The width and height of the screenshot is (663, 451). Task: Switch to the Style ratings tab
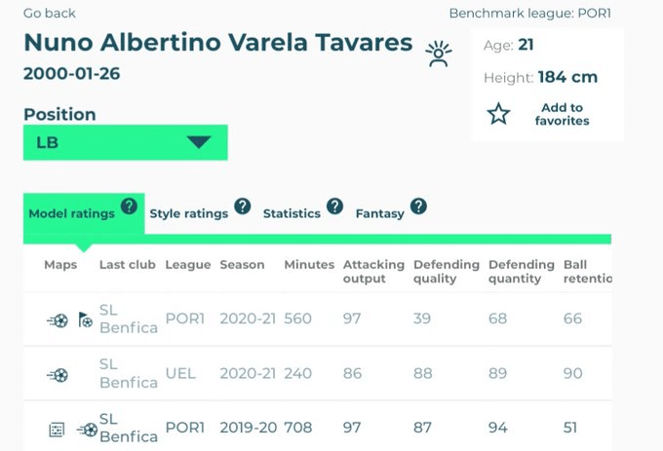tap(188, 213)
